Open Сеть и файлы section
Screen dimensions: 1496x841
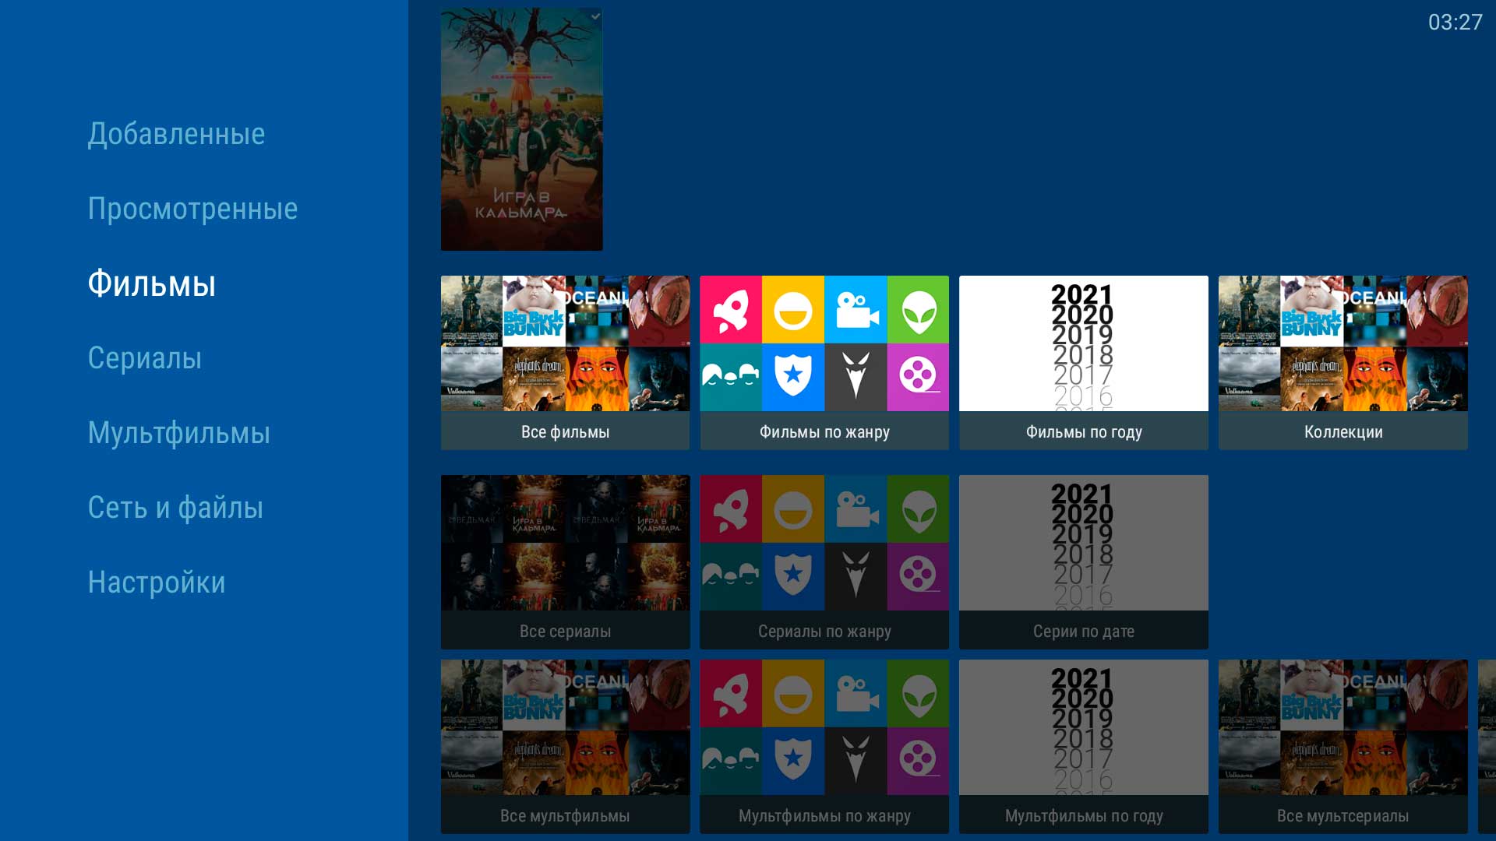175,508
